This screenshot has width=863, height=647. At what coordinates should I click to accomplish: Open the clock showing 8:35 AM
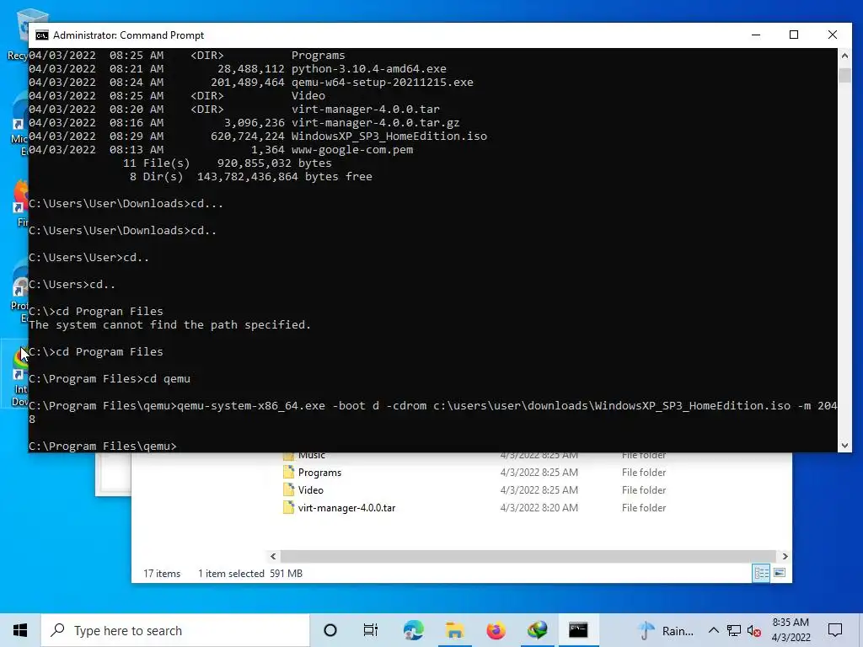(791, 623)
